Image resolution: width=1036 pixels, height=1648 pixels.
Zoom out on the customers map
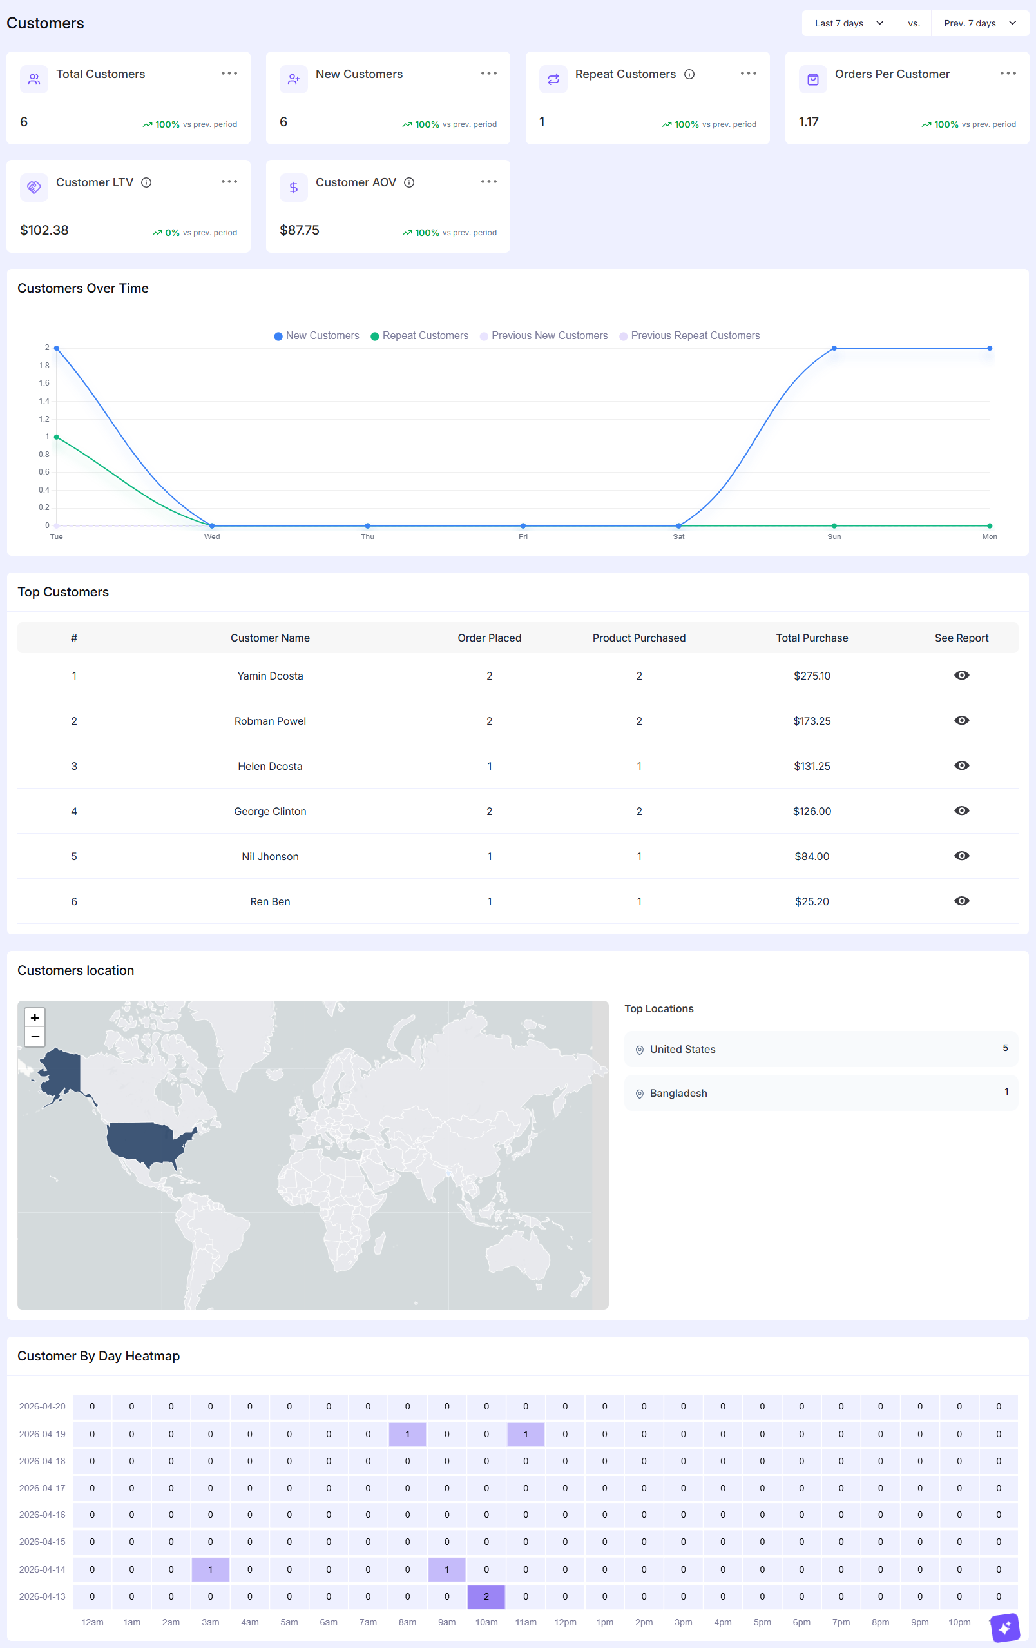(x=35, y=1037)
